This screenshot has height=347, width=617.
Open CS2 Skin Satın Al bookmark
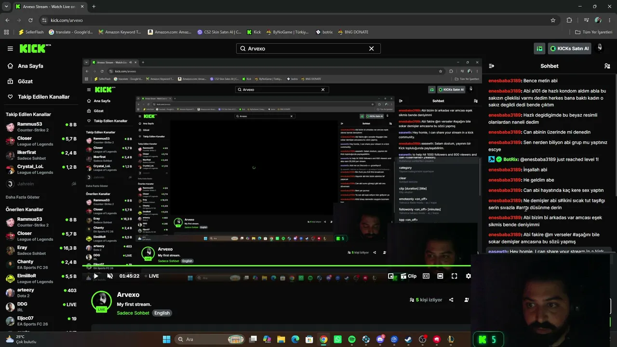click(219, 32)
